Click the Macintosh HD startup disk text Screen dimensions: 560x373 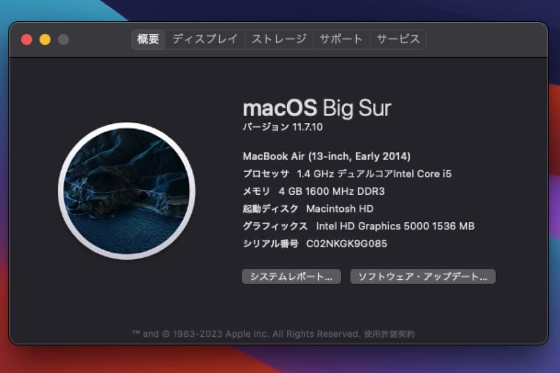pos(340,209)
